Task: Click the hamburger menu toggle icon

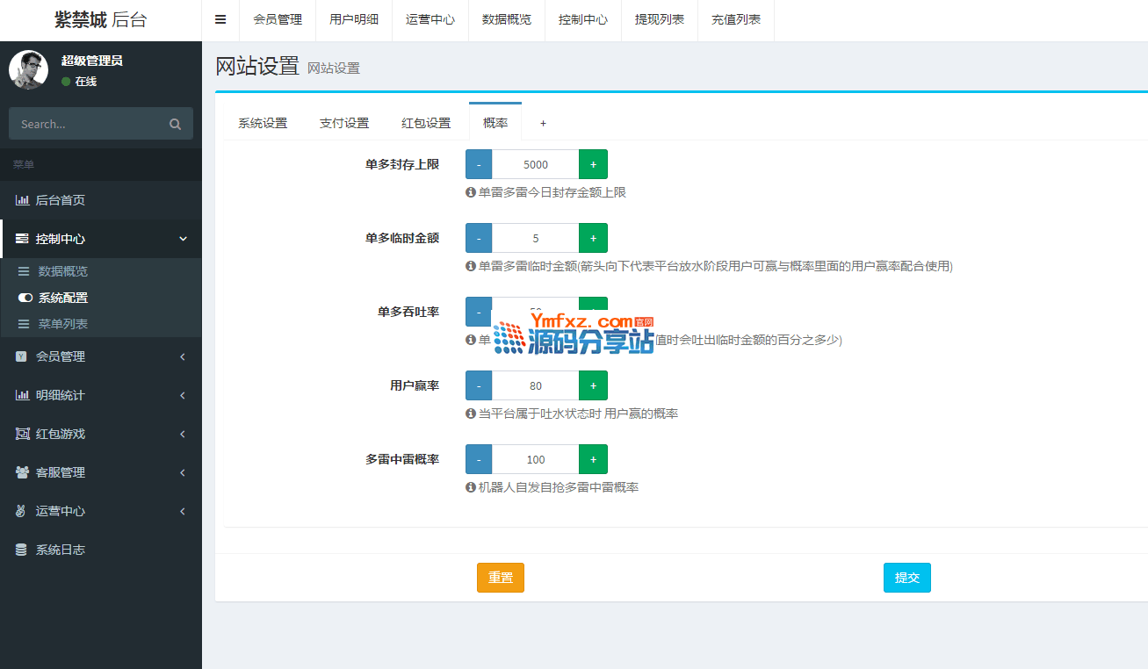Action: pos(220,19)
